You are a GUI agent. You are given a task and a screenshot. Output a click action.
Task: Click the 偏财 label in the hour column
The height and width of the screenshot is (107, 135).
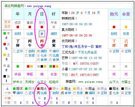tap(54, 34)
